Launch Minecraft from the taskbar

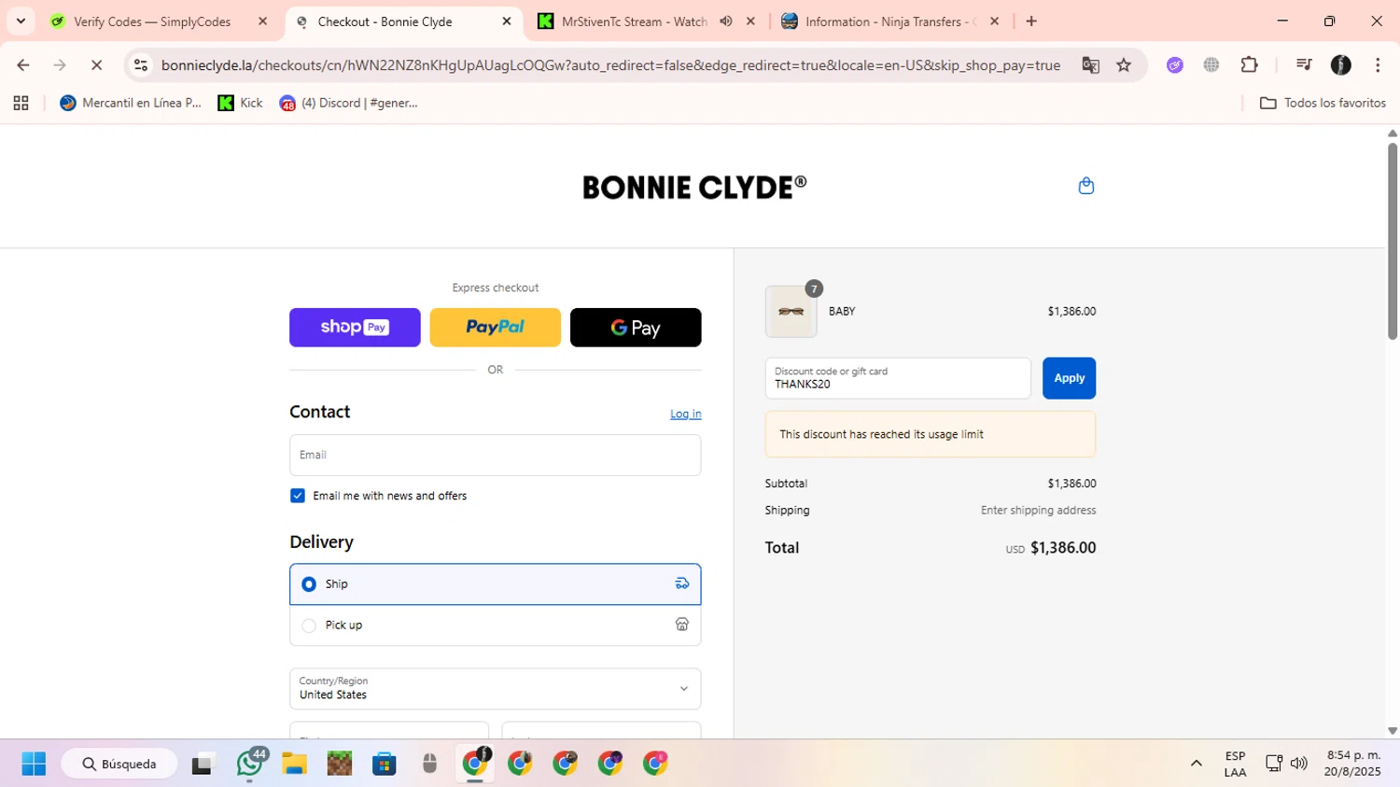tap(339, 765)
